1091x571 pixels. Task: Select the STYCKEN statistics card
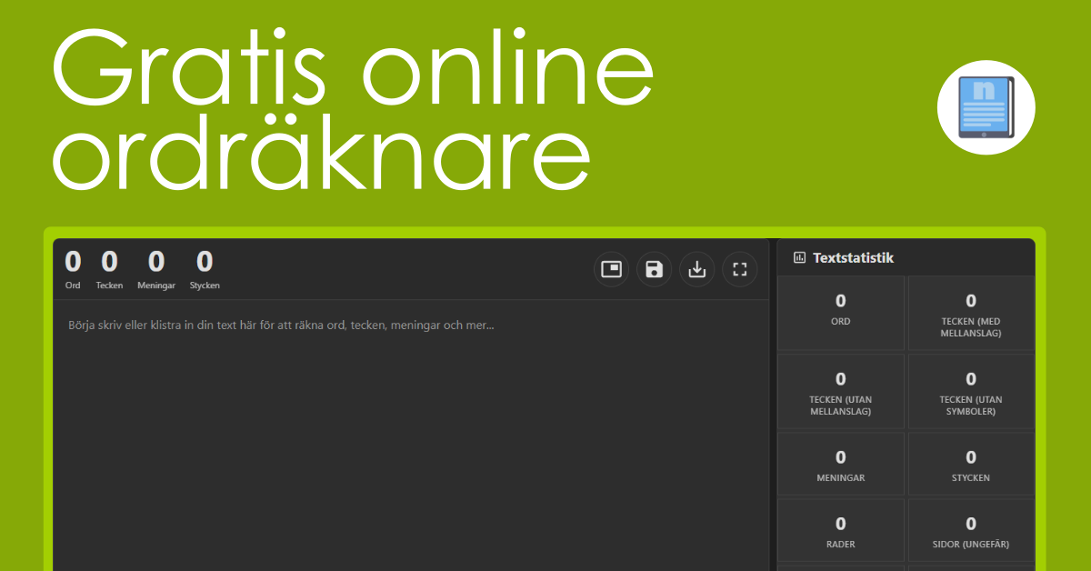click(x=971, y=464)
